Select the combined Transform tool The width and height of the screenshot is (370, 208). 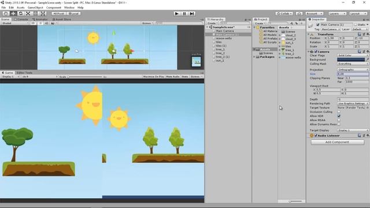coord(43,13)
